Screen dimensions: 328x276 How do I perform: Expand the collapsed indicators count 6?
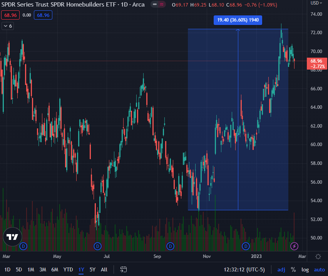(8, 26)
